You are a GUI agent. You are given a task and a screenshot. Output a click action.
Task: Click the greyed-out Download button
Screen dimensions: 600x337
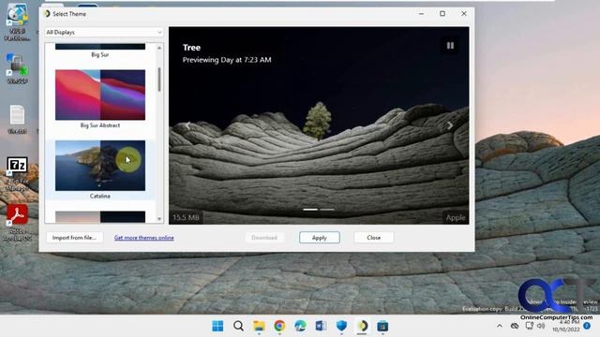coord(264,238)
